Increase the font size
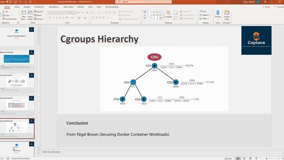284x160 pixels. click(79, 12)
